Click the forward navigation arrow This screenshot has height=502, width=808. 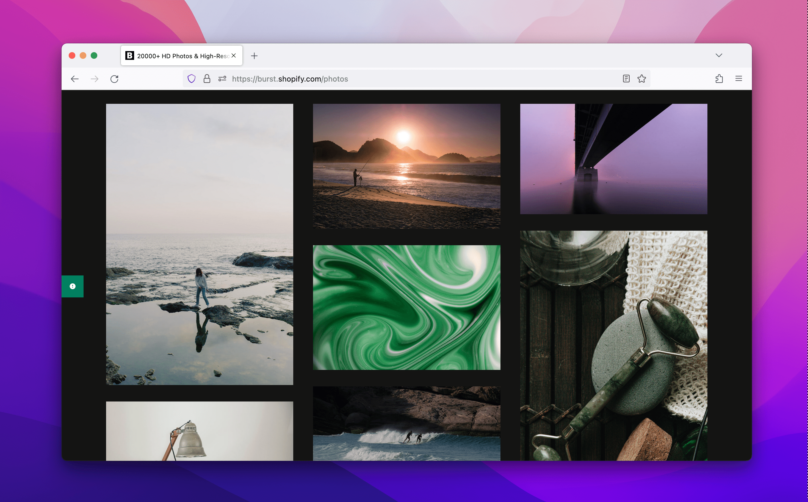click(x=95, y=79)
